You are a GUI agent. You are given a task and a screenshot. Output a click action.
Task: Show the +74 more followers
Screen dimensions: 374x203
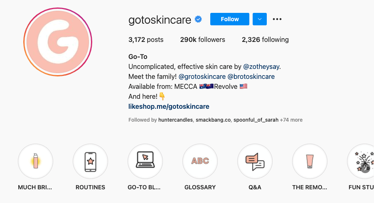pyautogui.click(x=291, y=120)
